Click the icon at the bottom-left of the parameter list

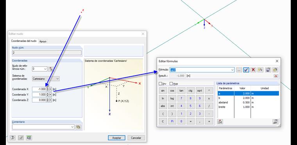[220, 121]
